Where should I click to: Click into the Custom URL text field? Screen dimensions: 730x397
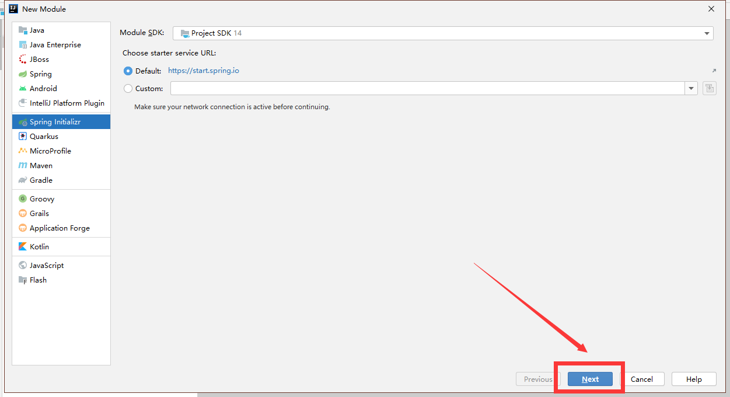[x=427, y=89]
